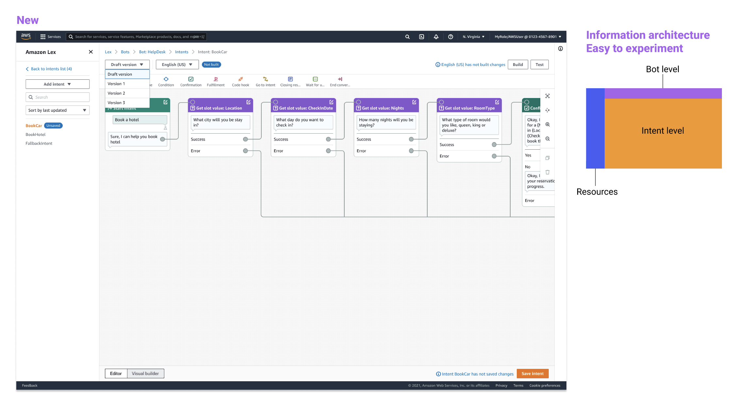
Task: Select Draft version in the dropdown list
Action: [x=127, y=74]
